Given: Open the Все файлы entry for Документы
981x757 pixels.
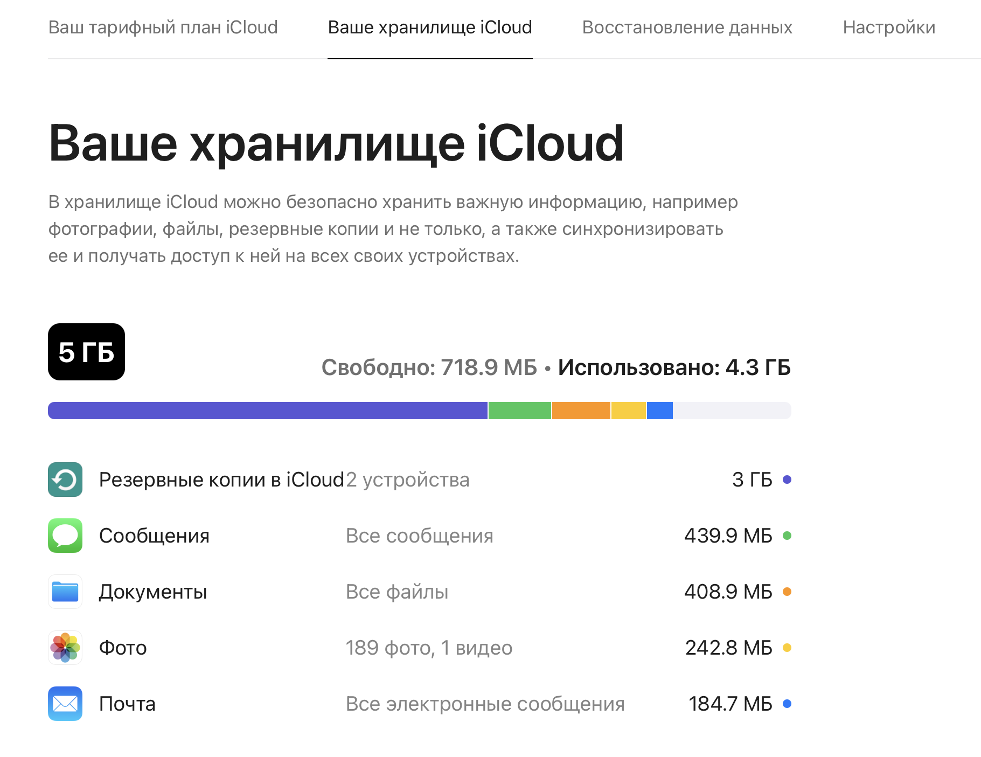Looking at the screenshot, I should pyautogui.click(x=397, y=591).
